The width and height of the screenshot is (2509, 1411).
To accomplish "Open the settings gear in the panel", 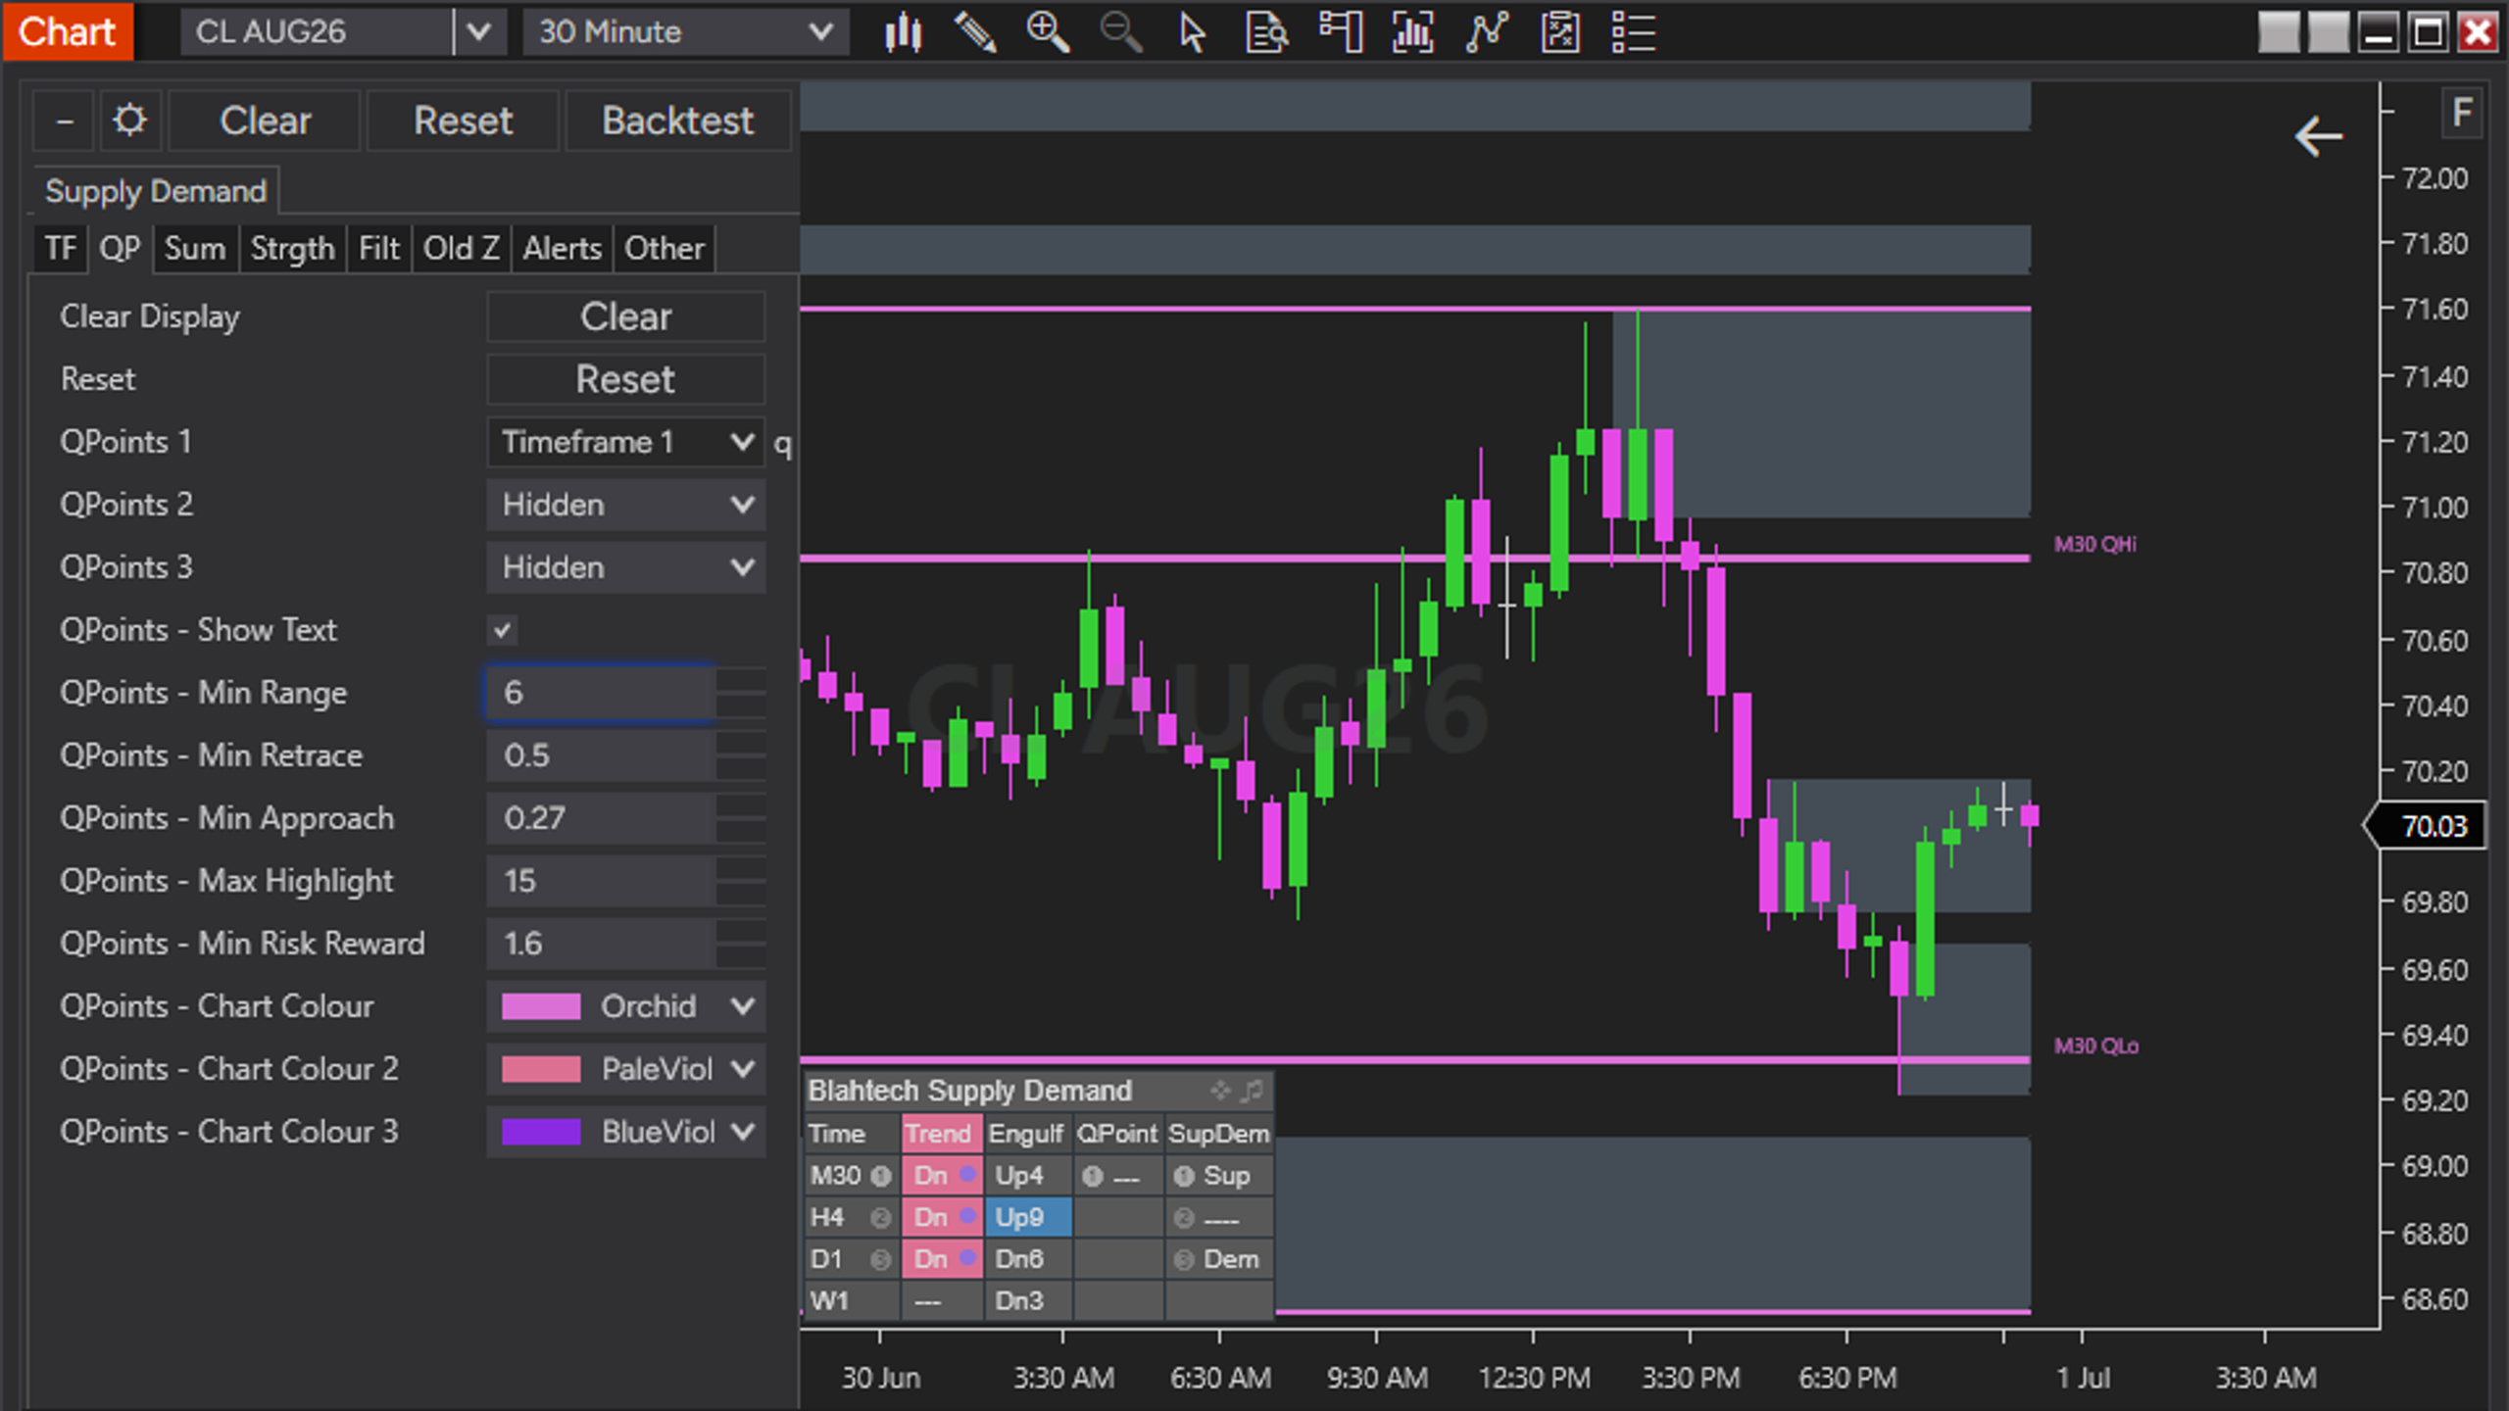I will [x=129, y=122].
